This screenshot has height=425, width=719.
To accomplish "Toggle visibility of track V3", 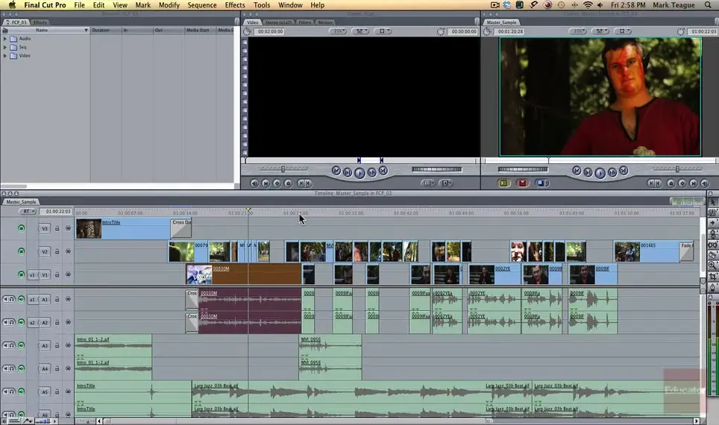I will pos(21,228).
